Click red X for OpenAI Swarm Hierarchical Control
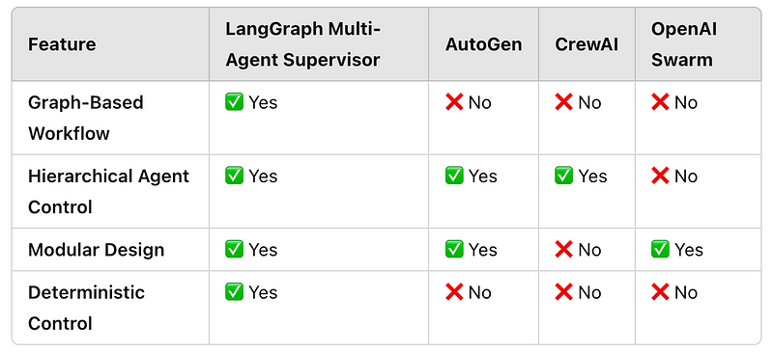 660,176
